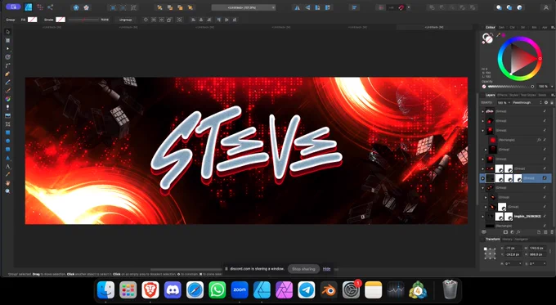Click the X position input field
This screenshot has height=305, width=556.
(513, 248)
